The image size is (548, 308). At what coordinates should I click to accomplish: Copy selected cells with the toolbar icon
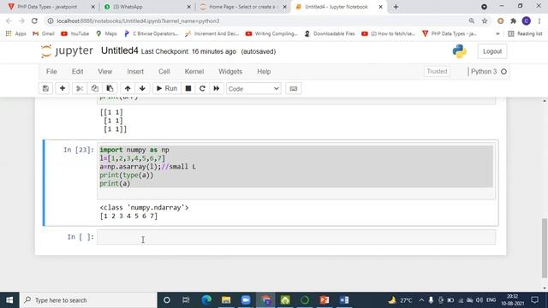[x=95, y=88]
